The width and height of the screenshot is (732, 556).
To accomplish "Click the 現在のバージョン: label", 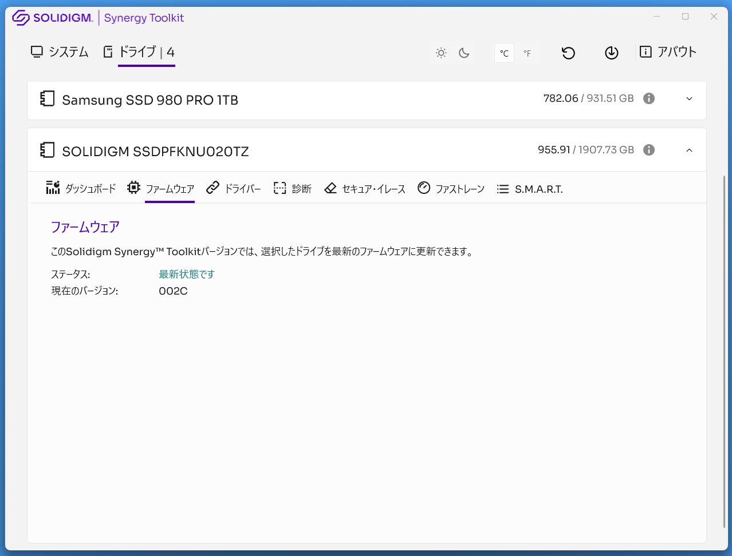I will tap(85, 291).
